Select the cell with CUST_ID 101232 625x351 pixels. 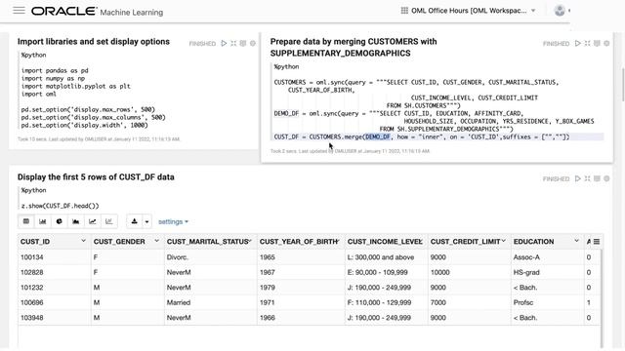55,288
